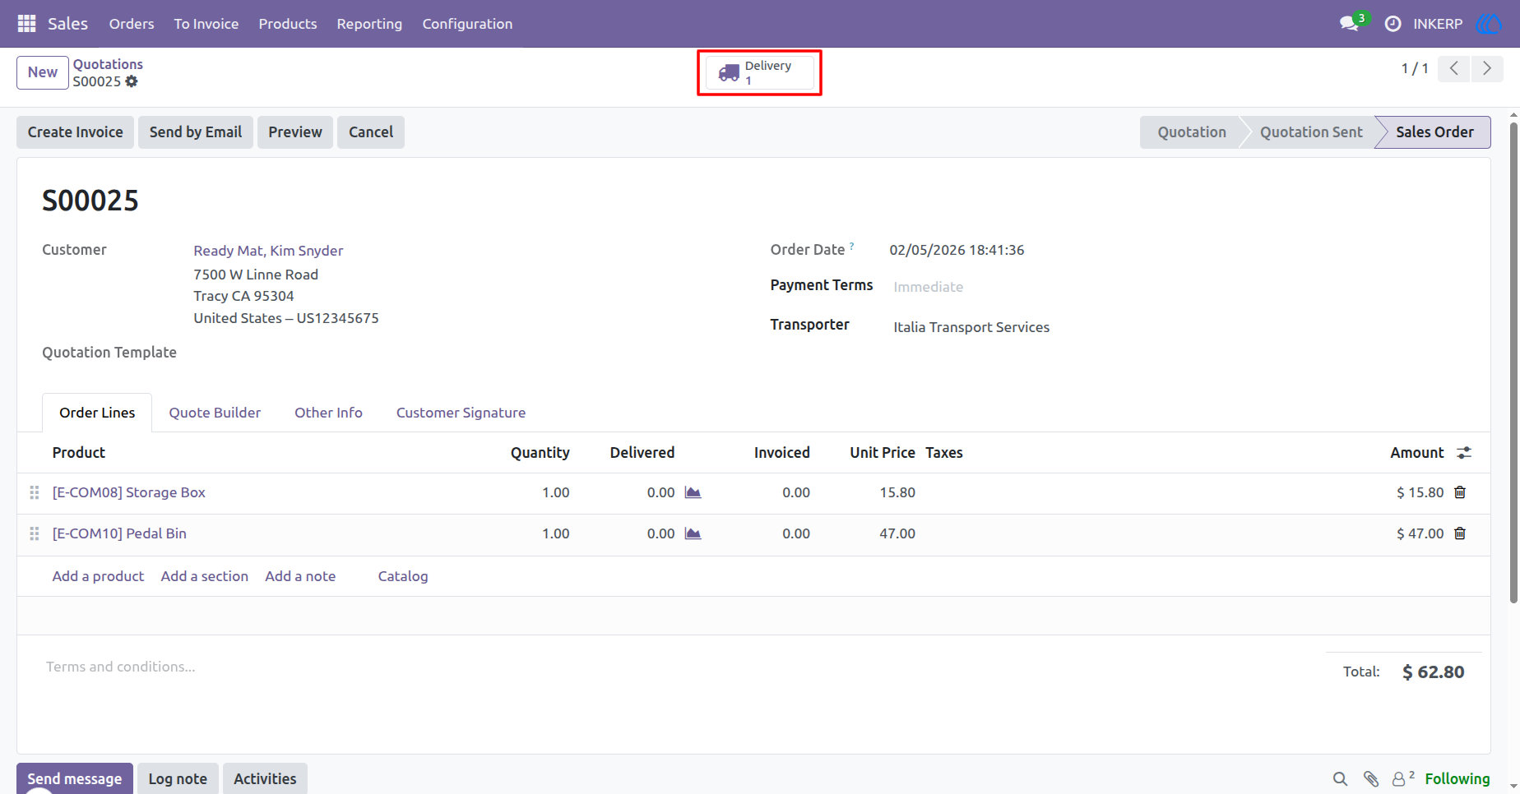Open the apps grid menu icon
The width and height of the screenshot is (1520, 794).
click(26, 24)
